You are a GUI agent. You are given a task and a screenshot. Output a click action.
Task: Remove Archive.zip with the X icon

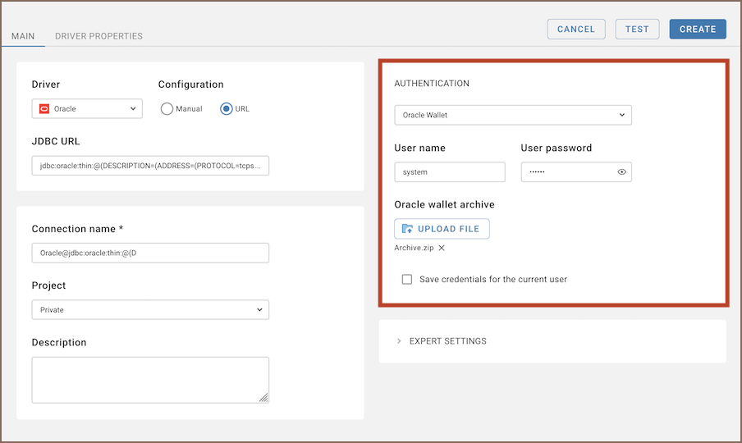click(x=442, y=248)
